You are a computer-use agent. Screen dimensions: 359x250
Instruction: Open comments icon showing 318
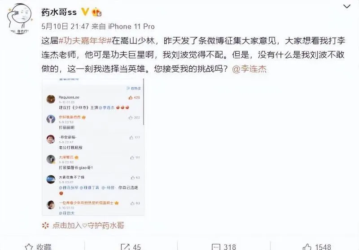pyautogui.click(x=216, y=247)
